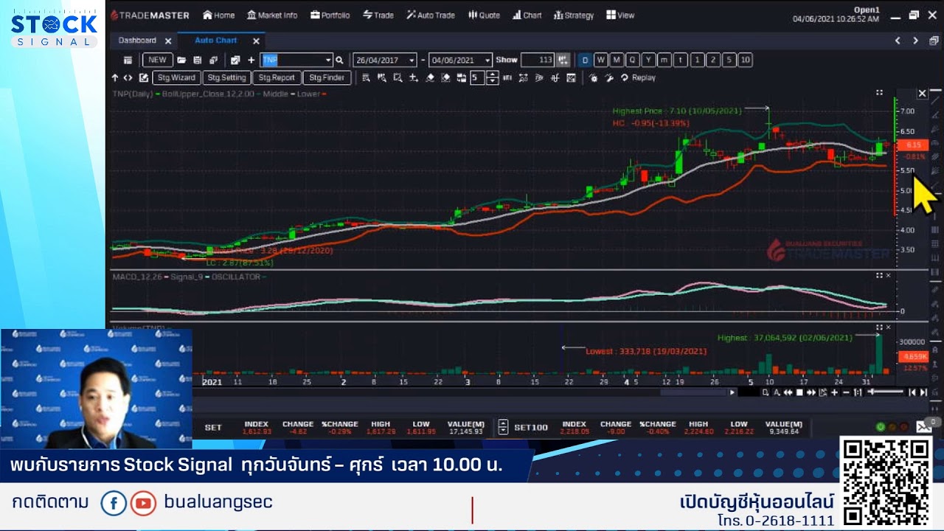
Task: Start chart Replay
Action: (x=639, y=77)
